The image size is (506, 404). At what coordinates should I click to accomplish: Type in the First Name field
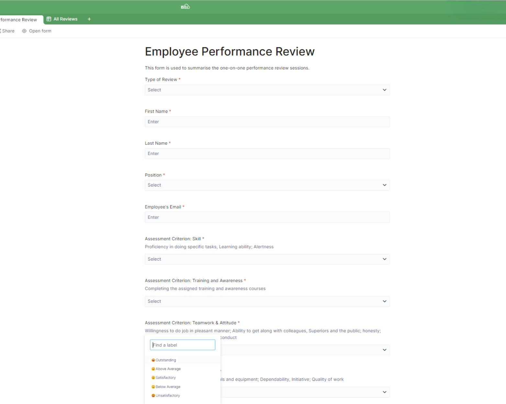pos(267,122)
